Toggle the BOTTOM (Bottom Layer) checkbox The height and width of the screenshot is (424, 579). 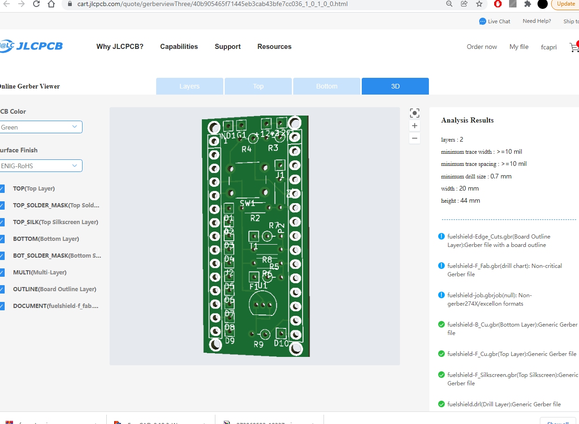click(x=1, y=239)
